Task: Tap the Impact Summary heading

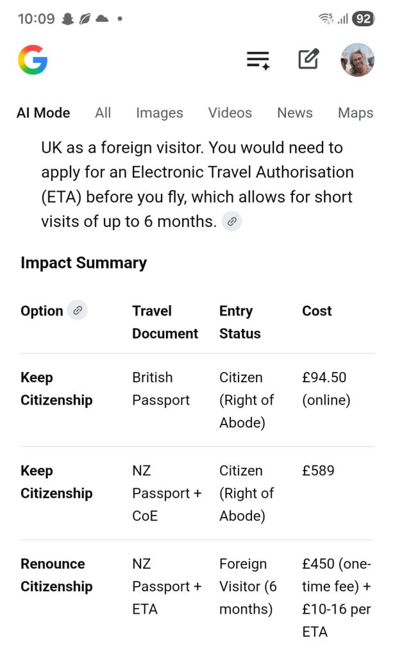Action: [83, 263]
